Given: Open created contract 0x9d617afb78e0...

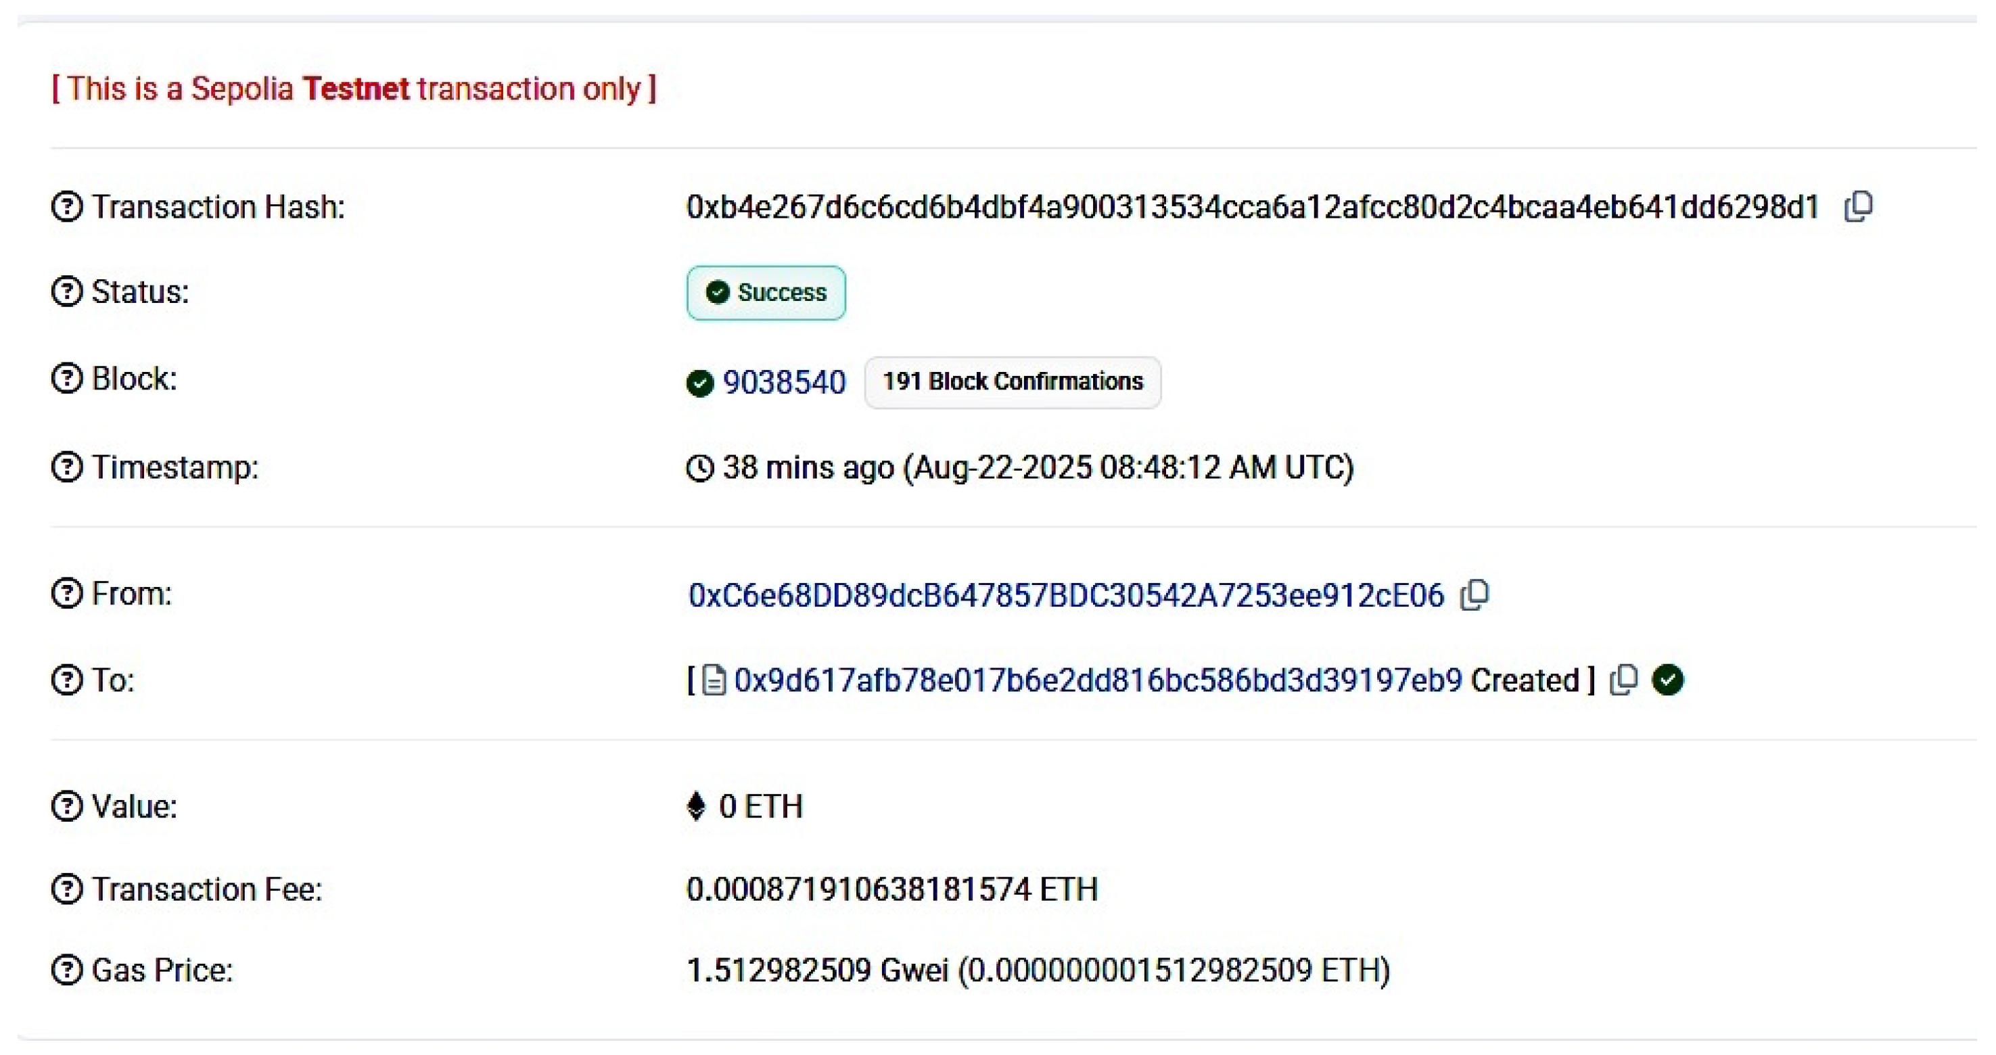Looking at the screenshot, I should click(x=1098, y=680).
